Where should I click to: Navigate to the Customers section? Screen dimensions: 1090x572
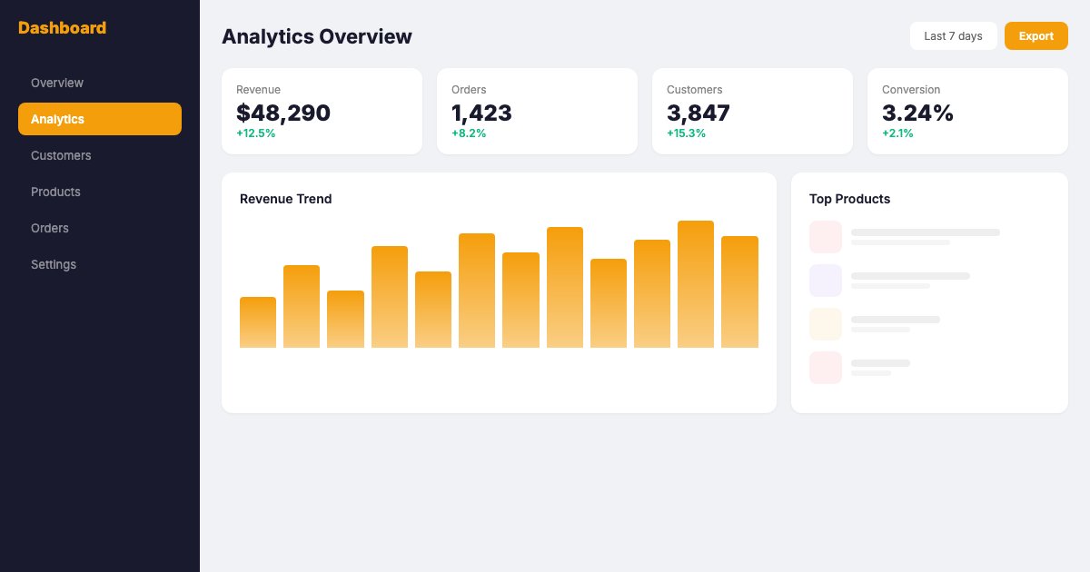[61, 155]
